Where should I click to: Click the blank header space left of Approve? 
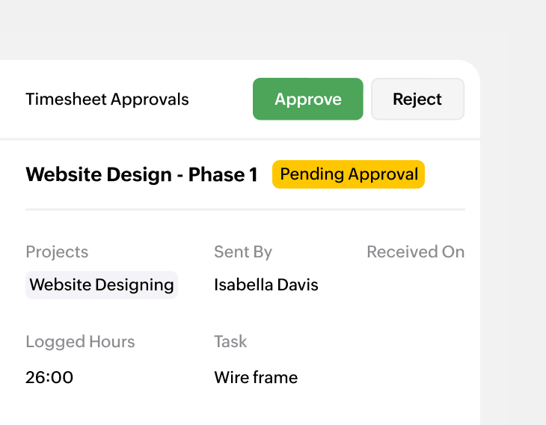[221, 99]
